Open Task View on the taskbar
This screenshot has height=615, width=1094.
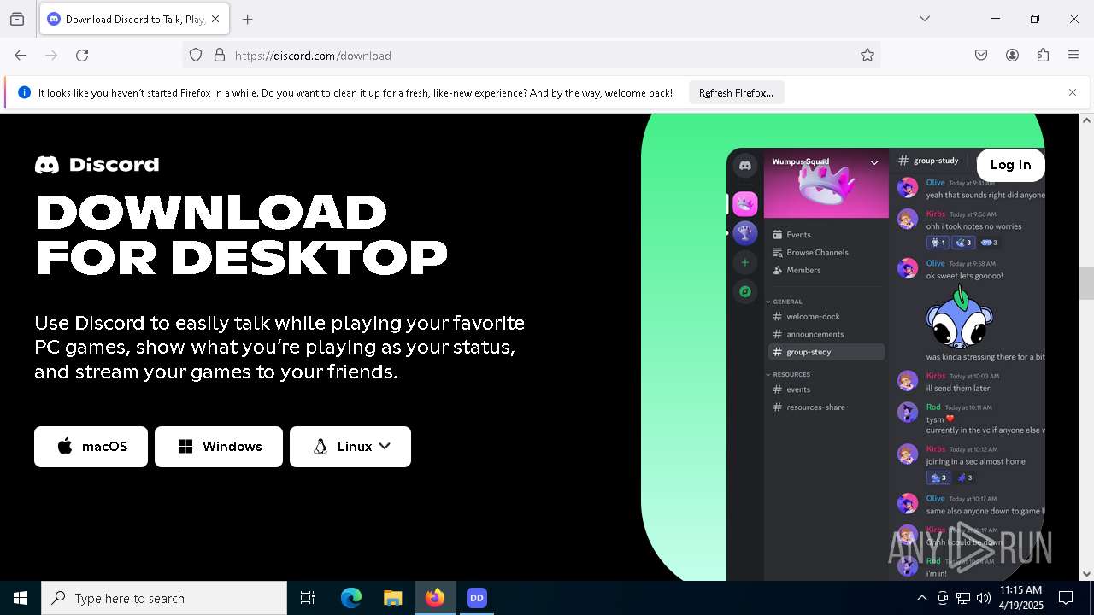[308, 598]
